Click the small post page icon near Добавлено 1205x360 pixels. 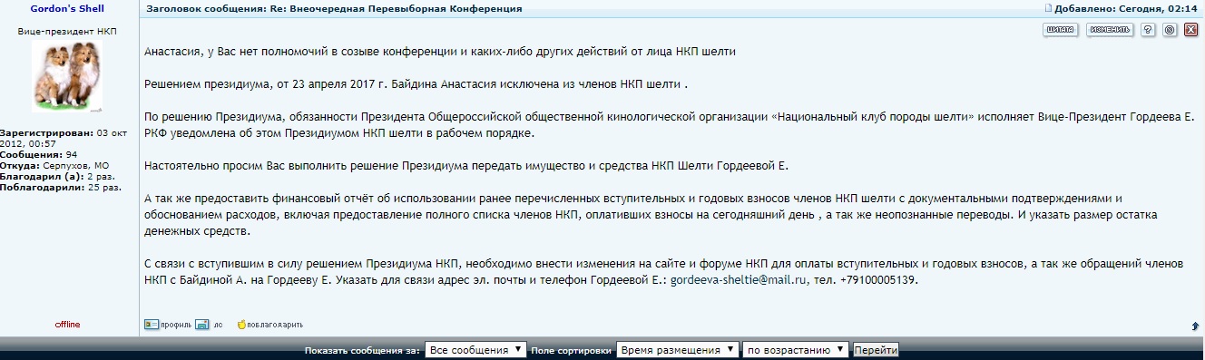tap(1047, 8)
